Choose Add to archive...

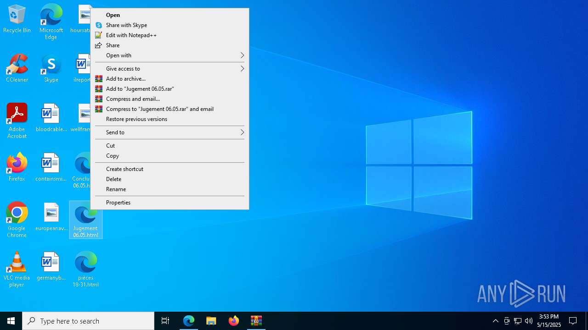coord(170,79)
